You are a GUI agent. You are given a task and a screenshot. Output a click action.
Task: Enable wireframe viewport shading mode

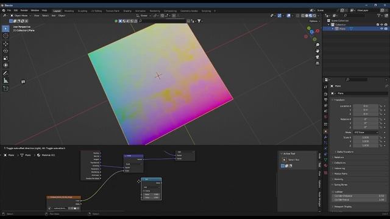(303, 16)
